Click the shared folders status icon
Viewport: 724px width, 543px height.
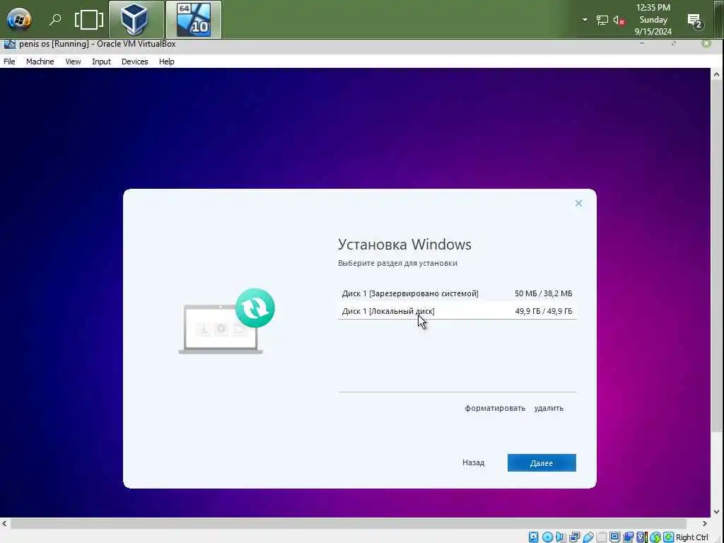(602, 537)
